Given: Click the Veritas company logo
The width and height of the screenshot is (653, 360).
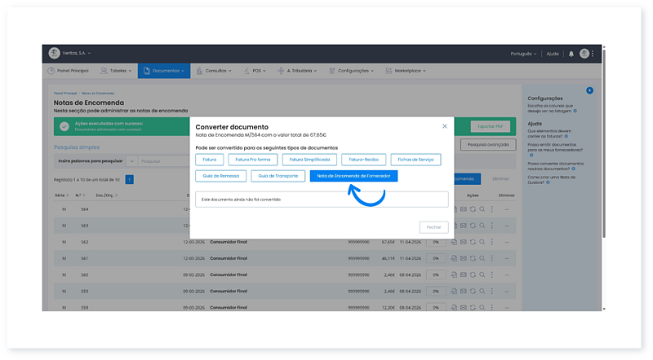Looking at the screenshot, I should [x=54, y=53].
